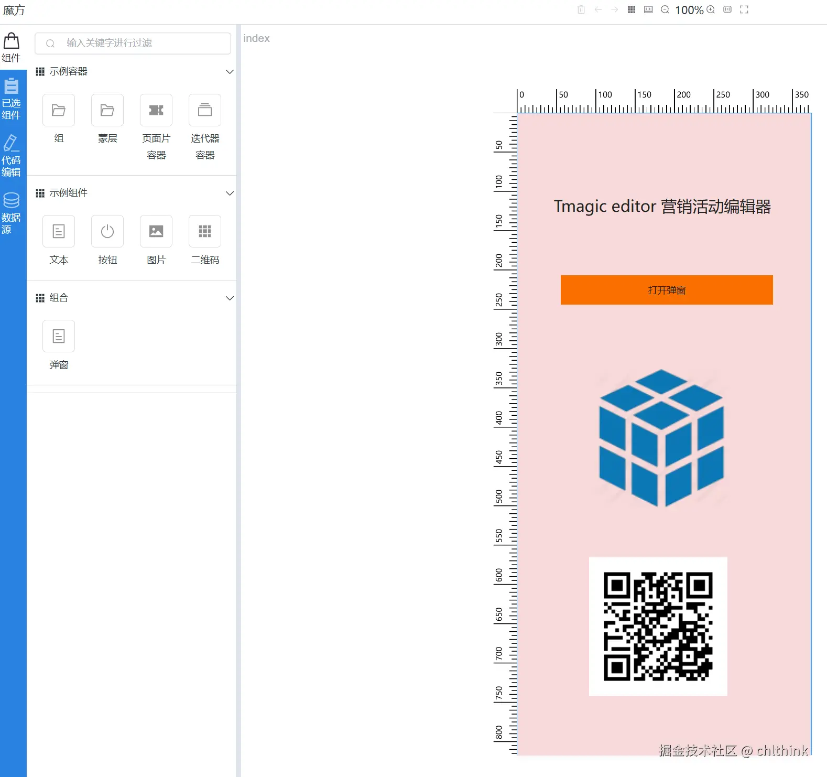
Task: Click the 1:1 actual size icon
Action: click(727, 9)
